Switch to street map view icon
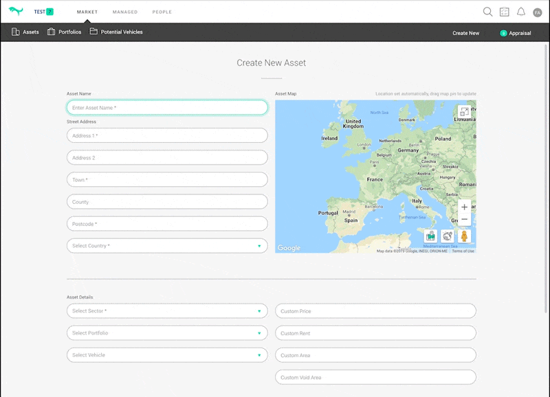This screenshot has width=550, height=397. pos(431,236)
